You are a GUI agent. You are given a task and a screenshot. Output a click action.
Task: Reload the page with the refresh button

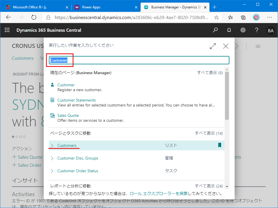34,17
